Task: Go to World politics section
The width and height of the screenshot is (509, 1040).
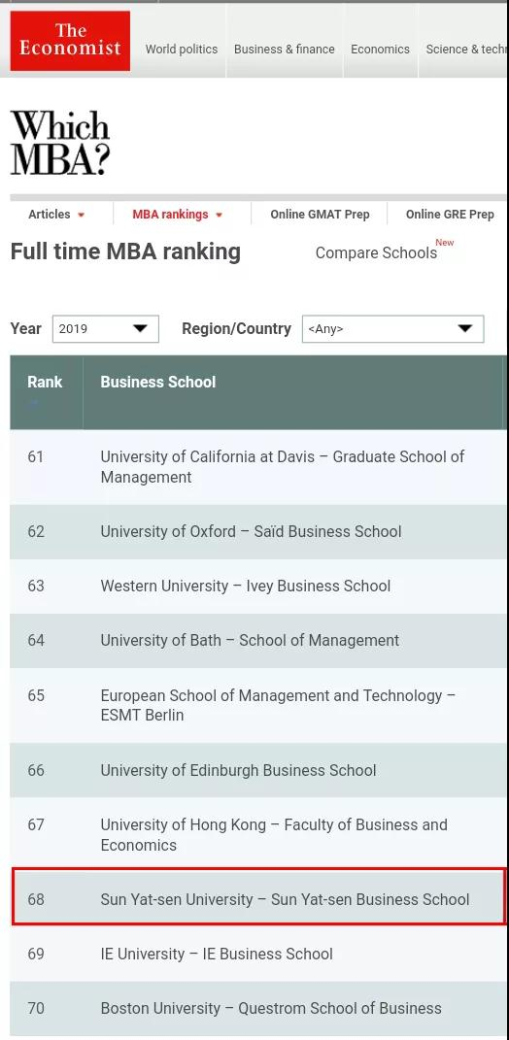Action: pos(182,50)
